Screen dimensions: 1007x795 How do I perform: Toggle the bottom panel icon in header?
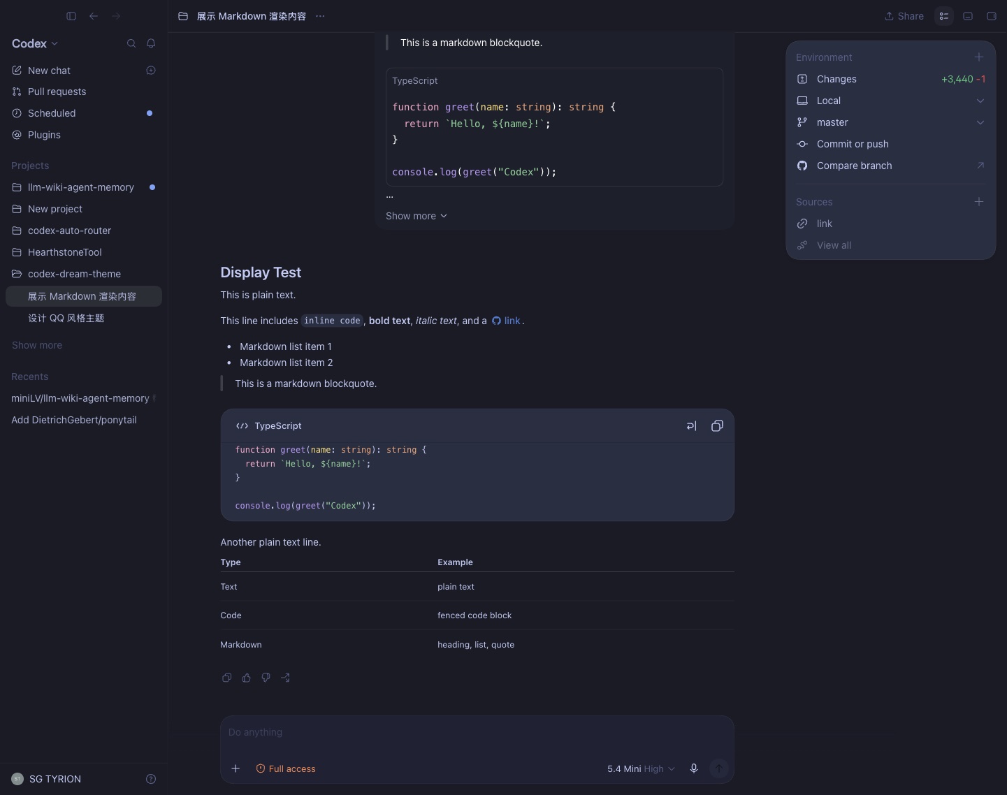point(968,16)
